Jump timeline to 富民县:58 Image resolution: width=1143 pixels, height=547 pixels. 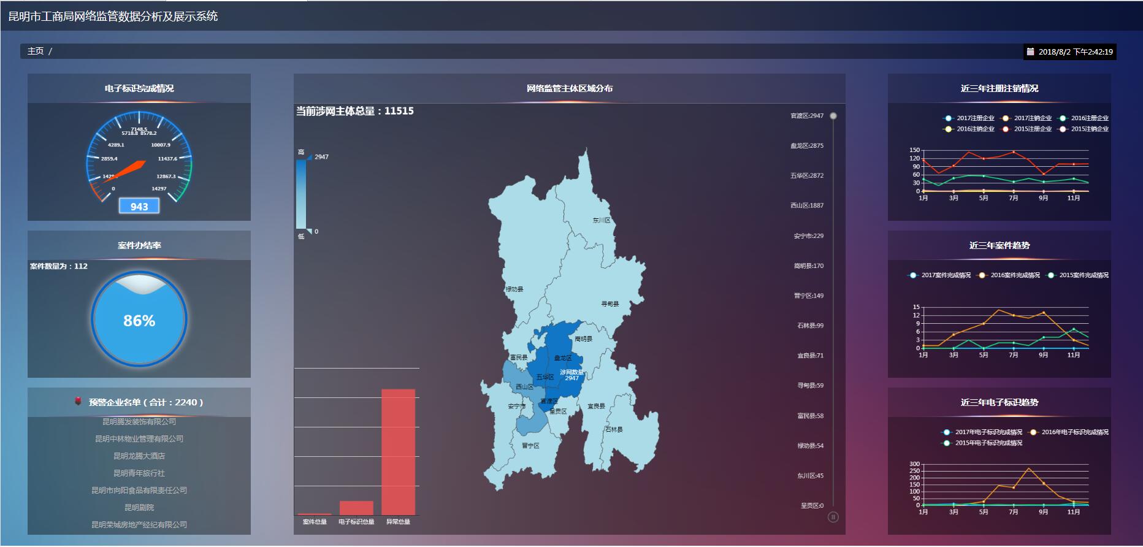tap(811, 416)
